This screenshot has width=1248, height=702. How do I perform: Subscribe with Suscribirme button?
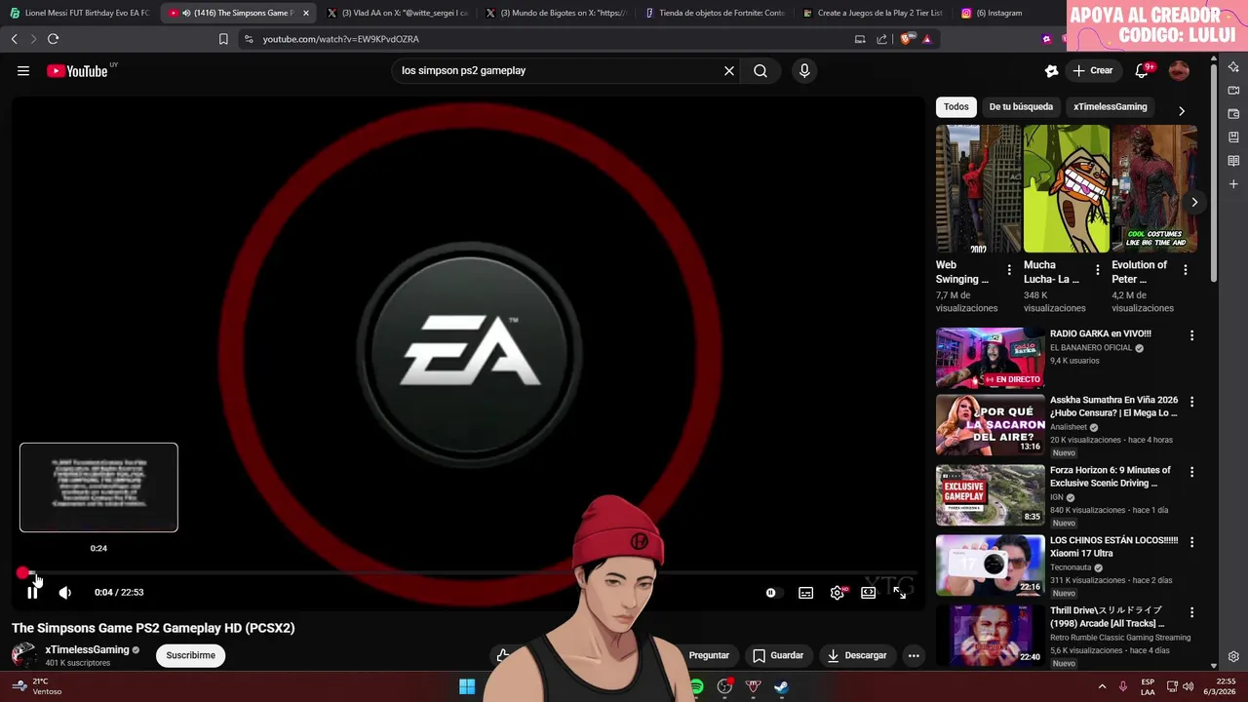coord(190,655)
